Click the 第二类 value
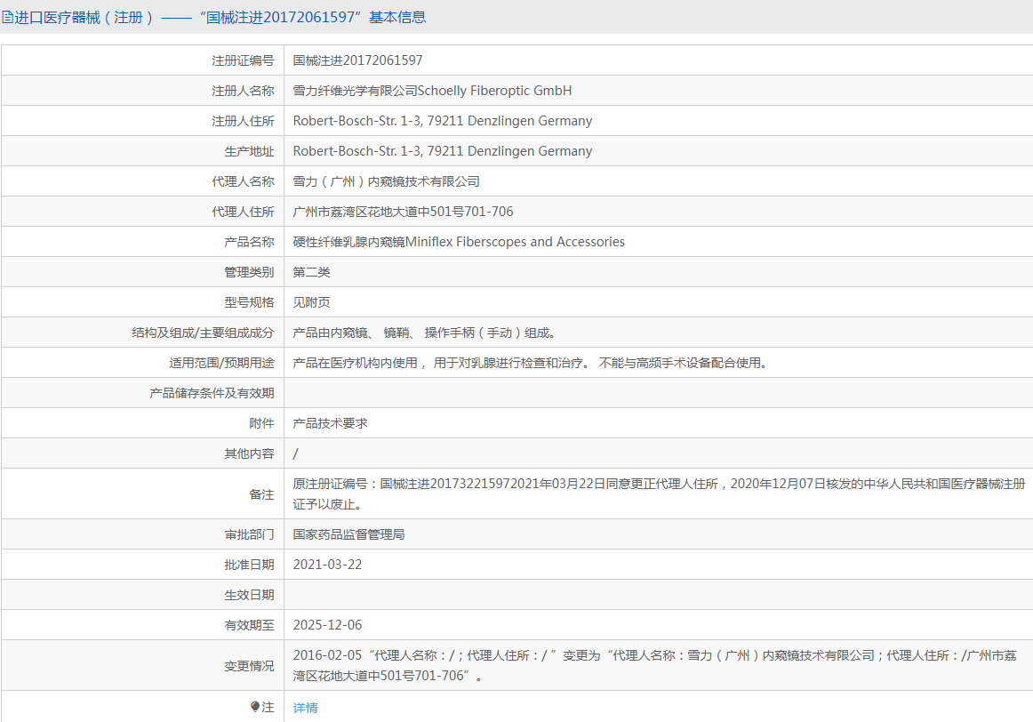This screenshot has width=1033, height=722. 312,273
